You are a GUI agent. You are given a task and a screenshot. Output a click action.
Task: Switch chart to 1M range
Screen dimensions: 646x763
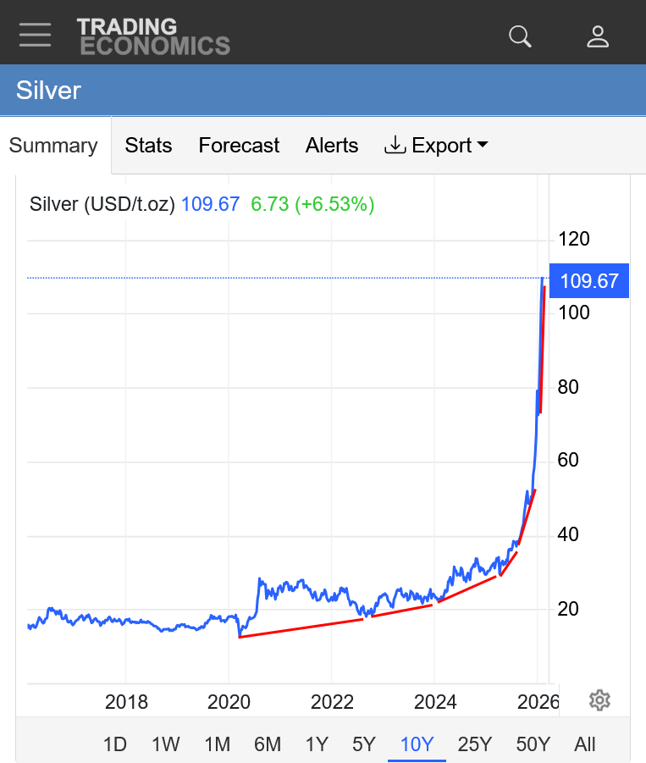point(217,744)
